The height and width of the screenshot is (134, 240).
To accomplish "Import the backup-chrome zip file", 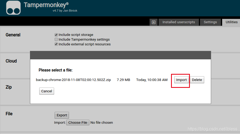I will 181,80.
